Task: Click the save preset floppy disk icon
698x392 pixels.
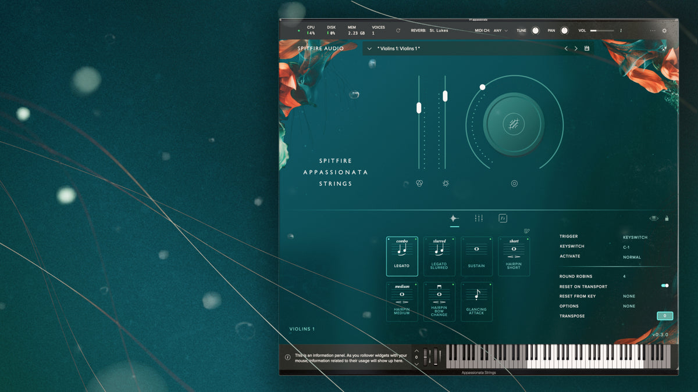Action: point(587,48)
